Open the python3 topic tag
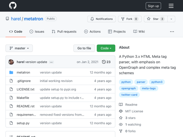 [157, 82]
